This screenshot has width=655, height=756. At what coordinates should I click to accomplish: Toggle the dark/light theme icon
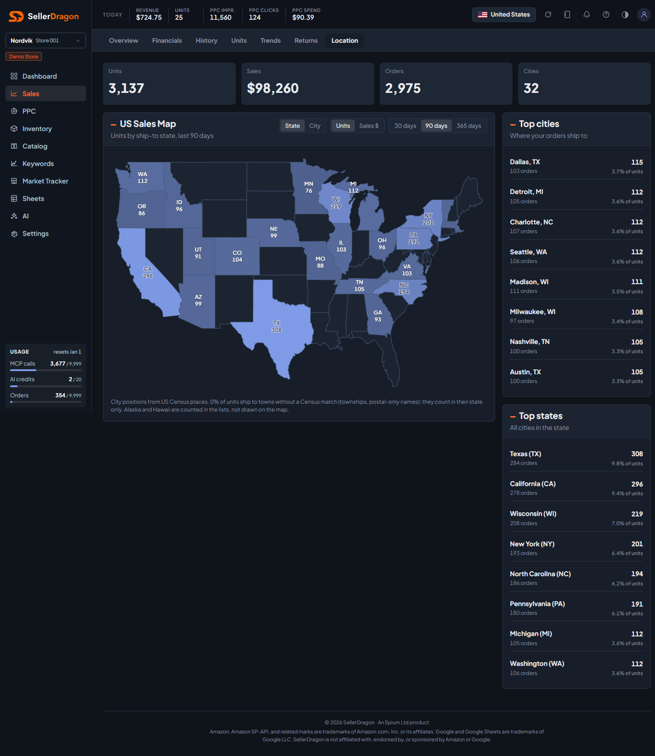pos(625,15)
